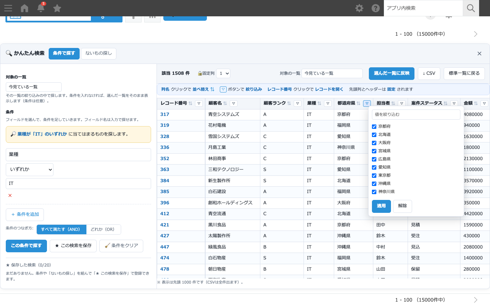Uncheck 沖縄県 in filter list

pos(374,184)
